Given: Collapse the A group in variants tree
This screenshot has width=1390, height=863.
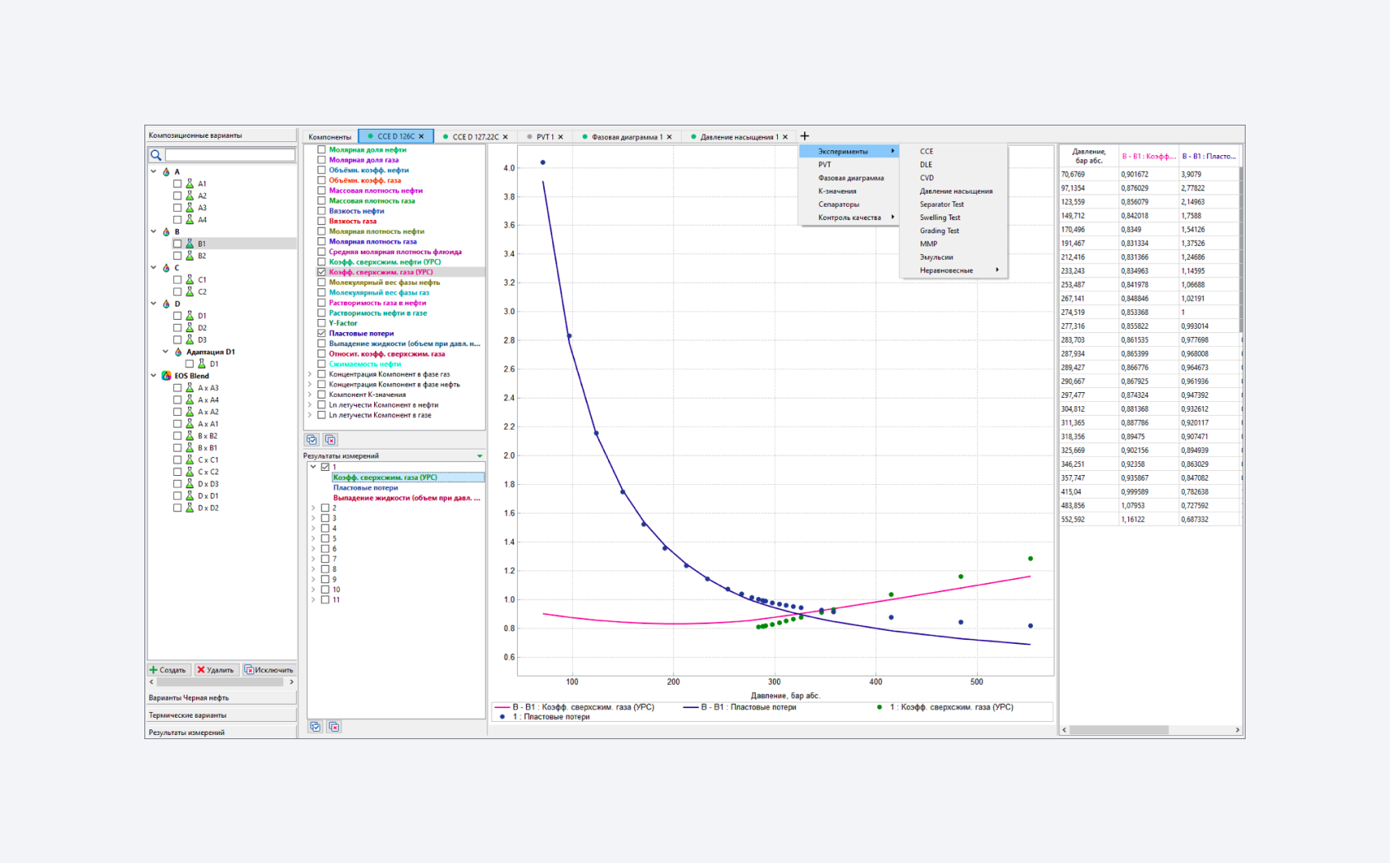Looking at the screenshot, I should click(154, 172).
